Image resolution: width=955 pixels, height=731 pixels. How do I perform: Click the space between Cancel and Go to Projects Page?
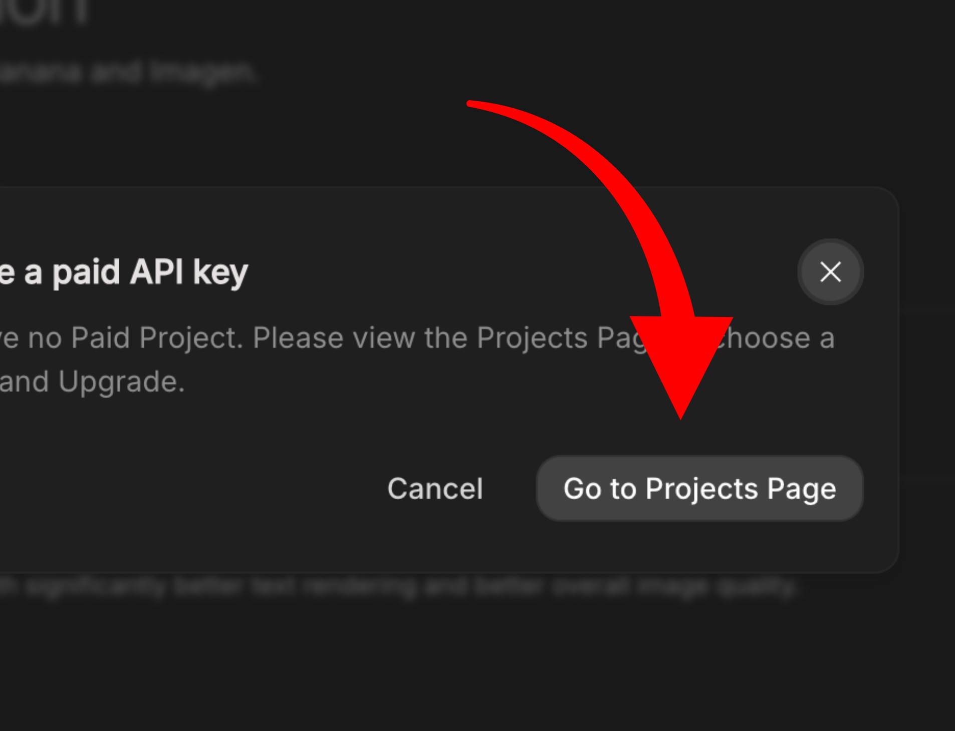point(511,489)
